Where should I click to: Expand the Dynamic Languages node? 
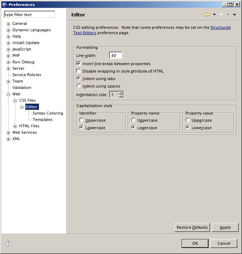pos(8,30)
